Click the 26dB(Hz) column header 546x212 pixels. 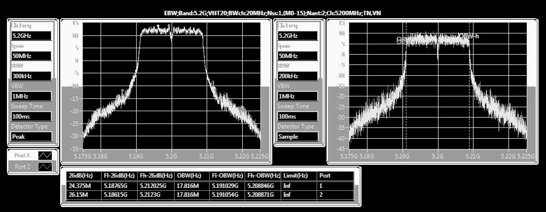click(x=84, y=176)
